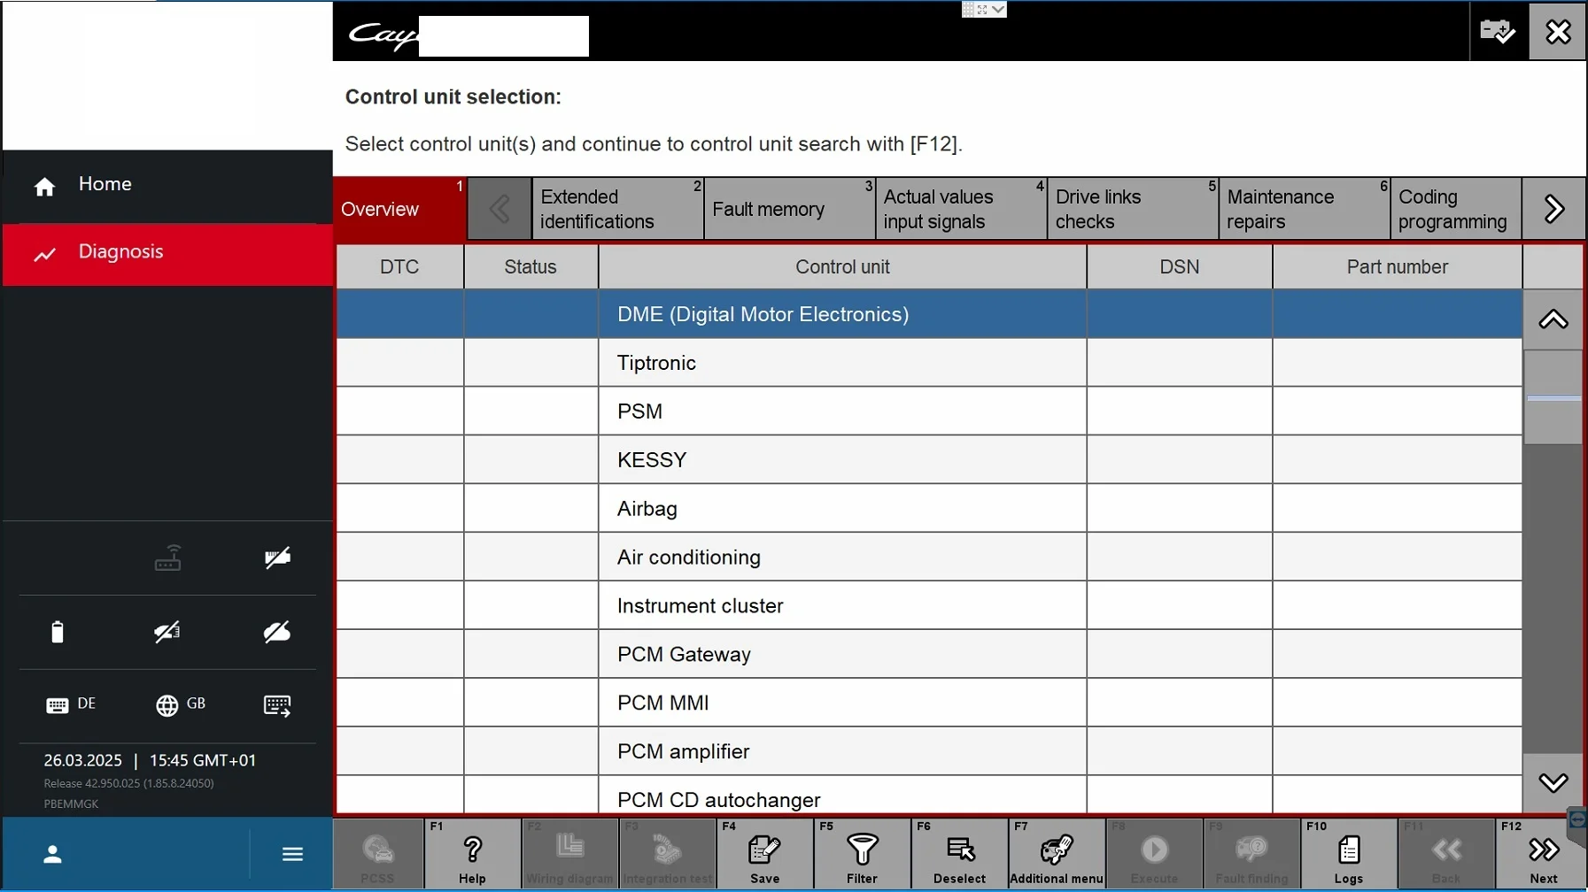1588x892 pixels.
Task: Click the F11 Back button
Action: [1446, 854]
